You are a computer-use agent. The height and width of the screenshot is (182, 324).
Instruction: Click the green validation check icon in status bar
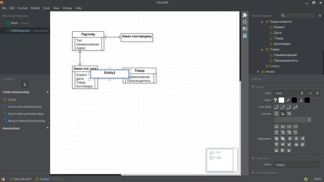[x=306, y=179]
